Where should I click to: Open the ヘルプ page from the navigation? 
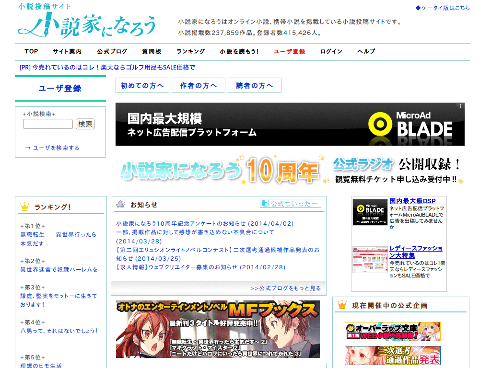click(x=365, y=51)
